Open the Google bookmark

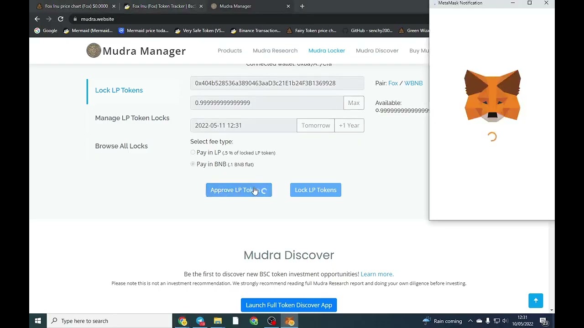click(x=46, y=31)
